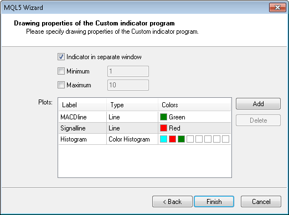Open the Color Histogram type cell

click(x=132, y=139)
